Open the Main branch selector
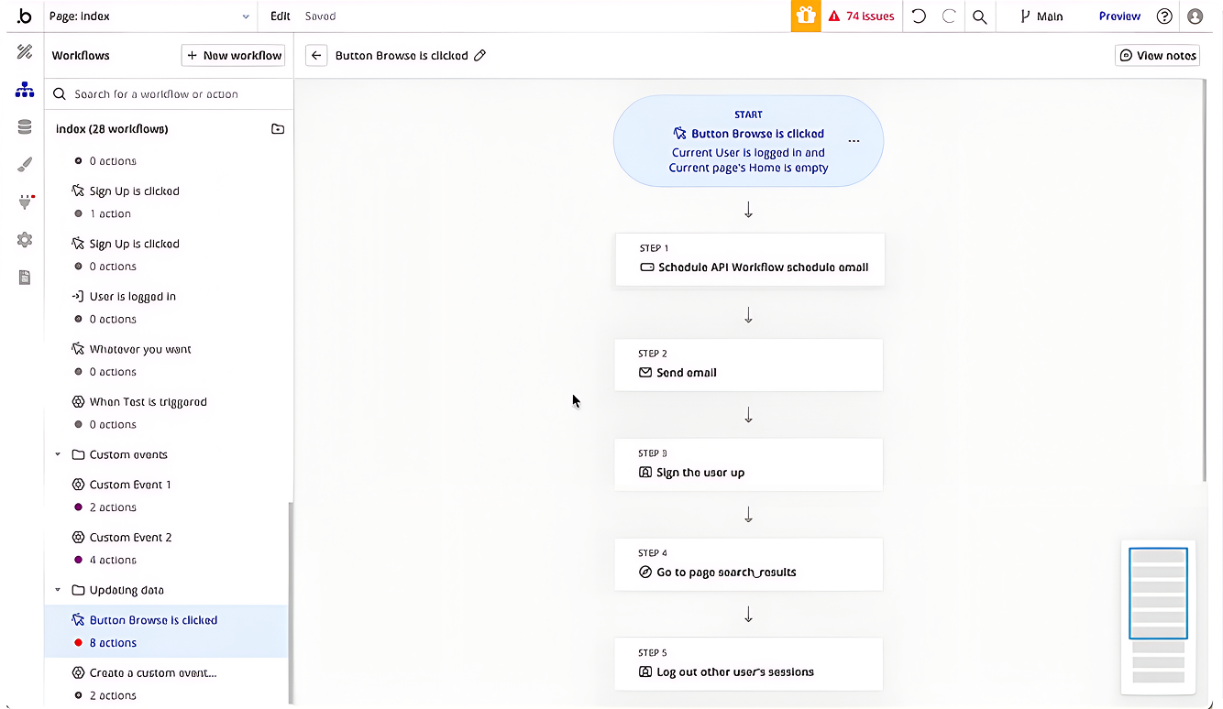This screenshot has width=1223, height=709. (x=1041, y=16)
